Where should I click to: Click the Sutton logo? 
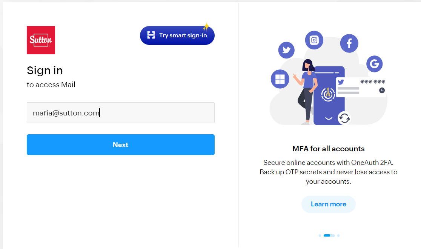[41, 40]
